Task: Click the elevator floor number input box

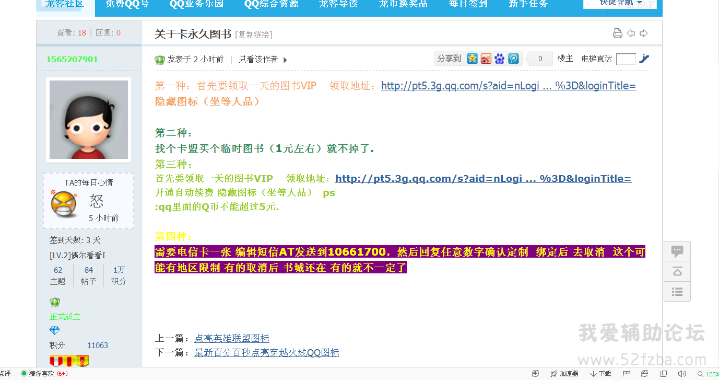Action: point(626,59)
